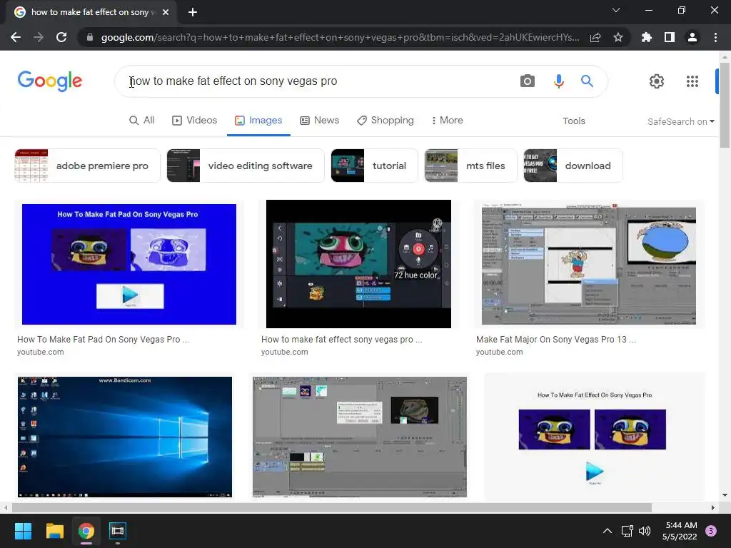
Task: Click the vertical scrollbar thumb
Action: pos(725,105)
